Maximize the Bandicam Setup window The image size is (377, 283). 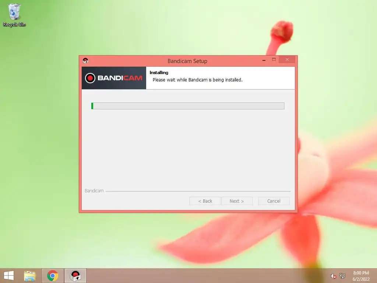click(x=274, y=59)
